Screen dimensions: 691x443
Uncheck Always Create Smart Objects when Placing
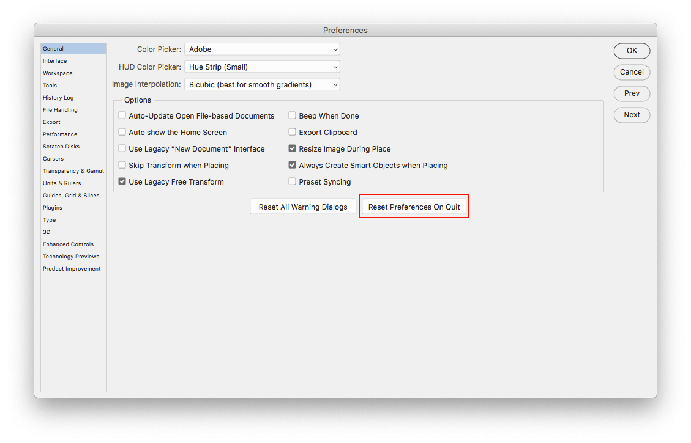pyautogui.click(x=292, y=165)
